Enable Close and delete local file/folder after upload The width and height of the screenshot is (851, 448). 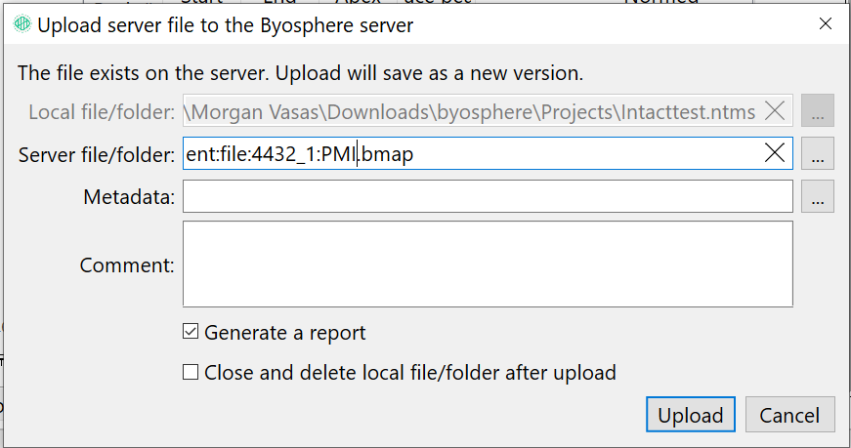[191, 372]
